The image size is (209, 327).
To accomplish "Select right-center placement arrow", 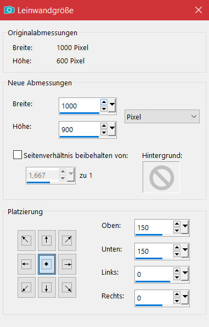I will pyautogui.click(x=67, y=264).
